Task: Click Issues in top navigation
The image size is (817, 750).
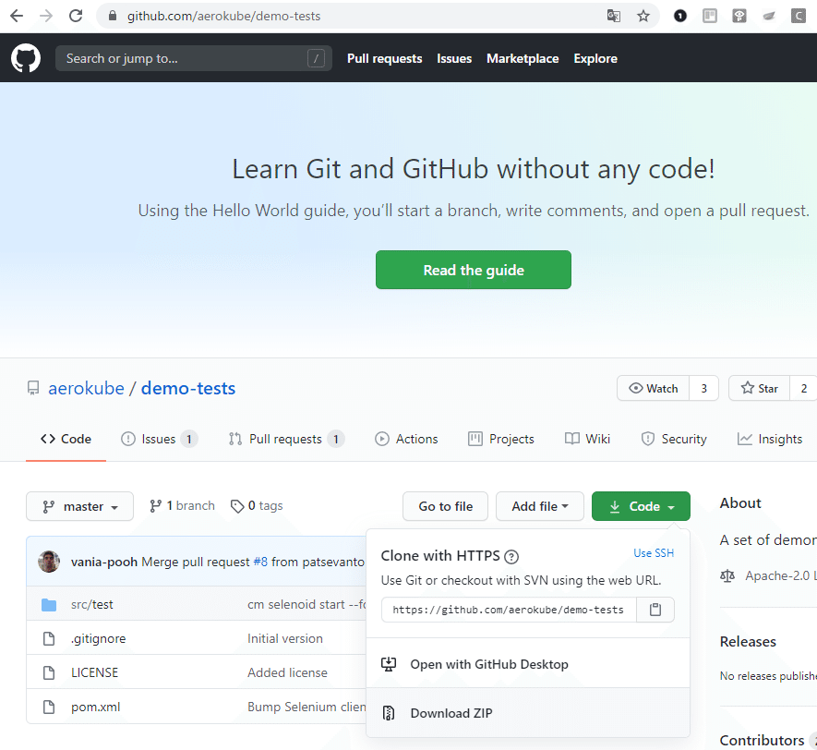Action: pos(454,58)
